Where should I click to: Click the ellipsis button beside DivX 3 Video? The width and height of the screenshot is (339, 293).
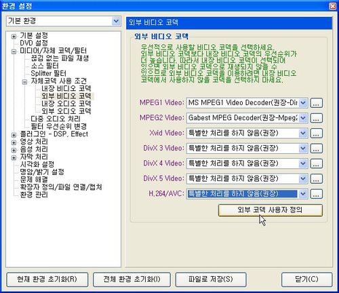click(x=316, y=149)
